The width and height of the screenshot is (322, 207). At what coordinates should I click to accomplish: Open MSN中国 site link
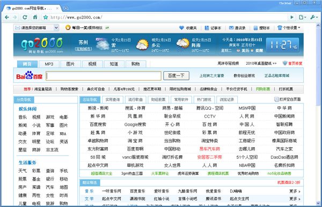[x=247, y=108]
